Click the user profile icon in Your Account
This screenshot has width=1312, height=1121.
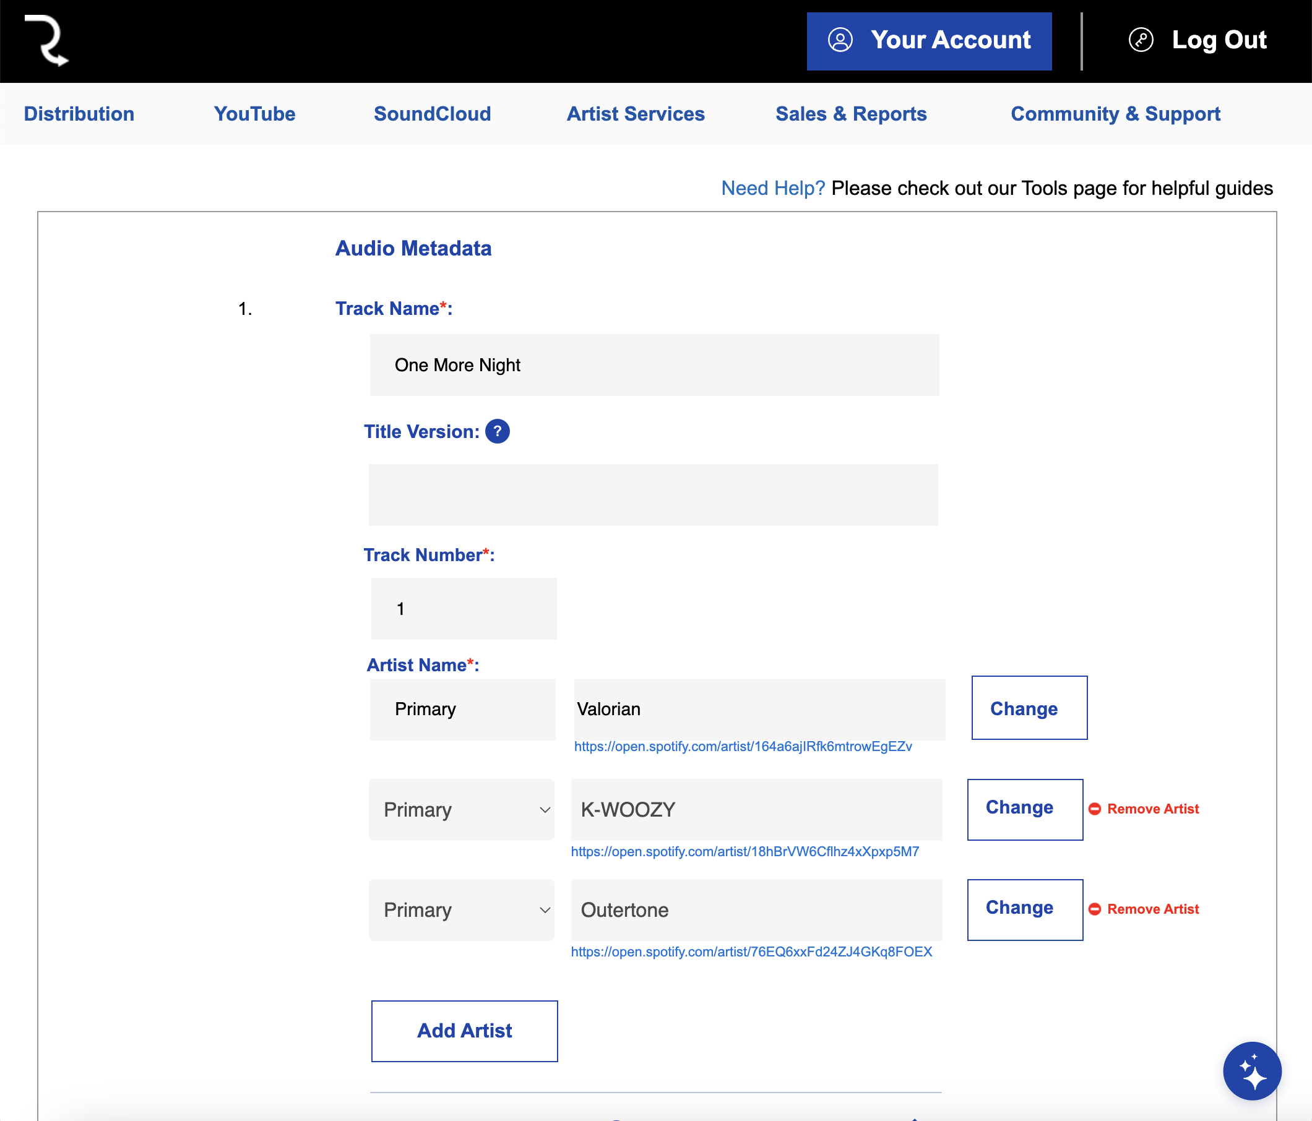tap(840, 40)
